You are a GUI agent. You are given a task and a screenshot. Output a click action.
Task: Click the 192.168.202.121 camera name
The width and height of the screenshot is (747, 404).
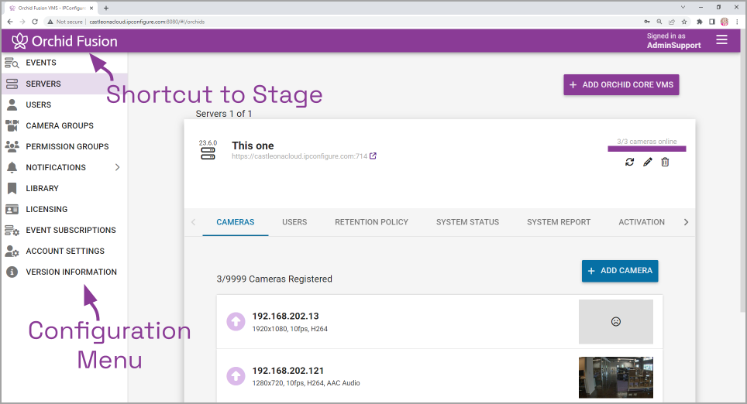point(287,371)
